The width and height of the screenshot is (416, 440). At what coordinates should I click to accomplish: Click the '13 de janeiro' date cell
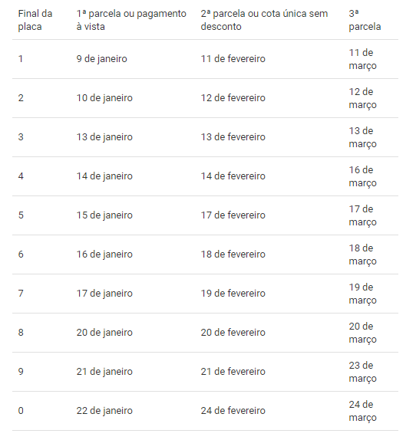pos(104,137)
